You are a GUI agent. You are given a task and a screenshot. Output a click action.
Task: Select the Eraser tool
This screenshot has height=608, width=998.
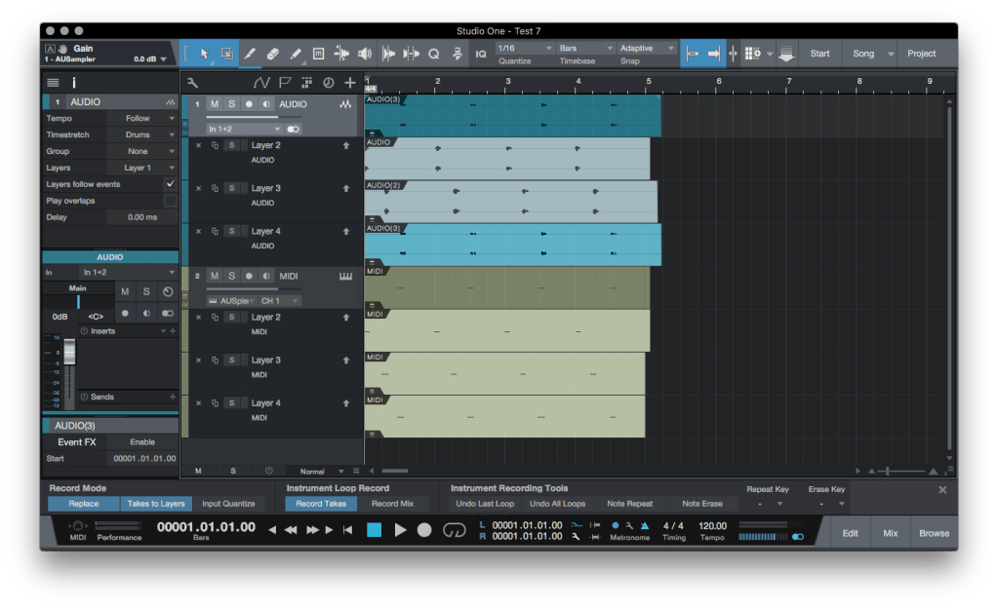tap(273, 54)
